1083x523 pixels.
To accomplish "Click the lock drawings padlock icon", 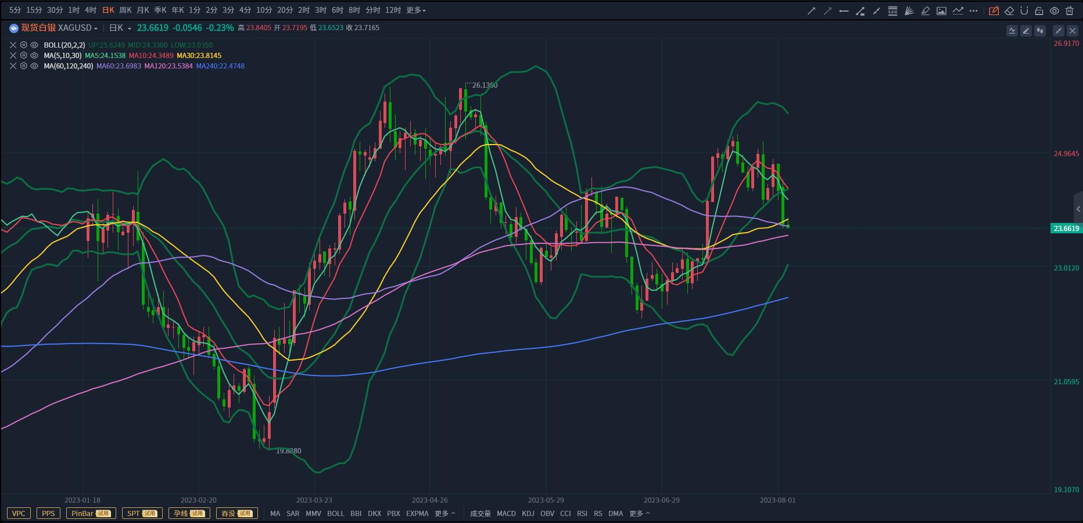I will [1039, 10].
